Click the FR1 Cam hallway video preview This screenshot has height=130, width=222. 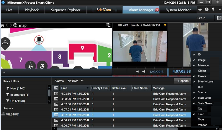click(x=140, y=46)
